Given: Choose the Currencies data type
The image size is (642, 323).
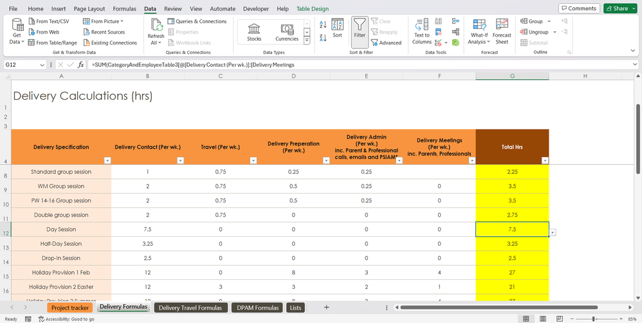Looking at the screenshot, I should coord(287,32).
